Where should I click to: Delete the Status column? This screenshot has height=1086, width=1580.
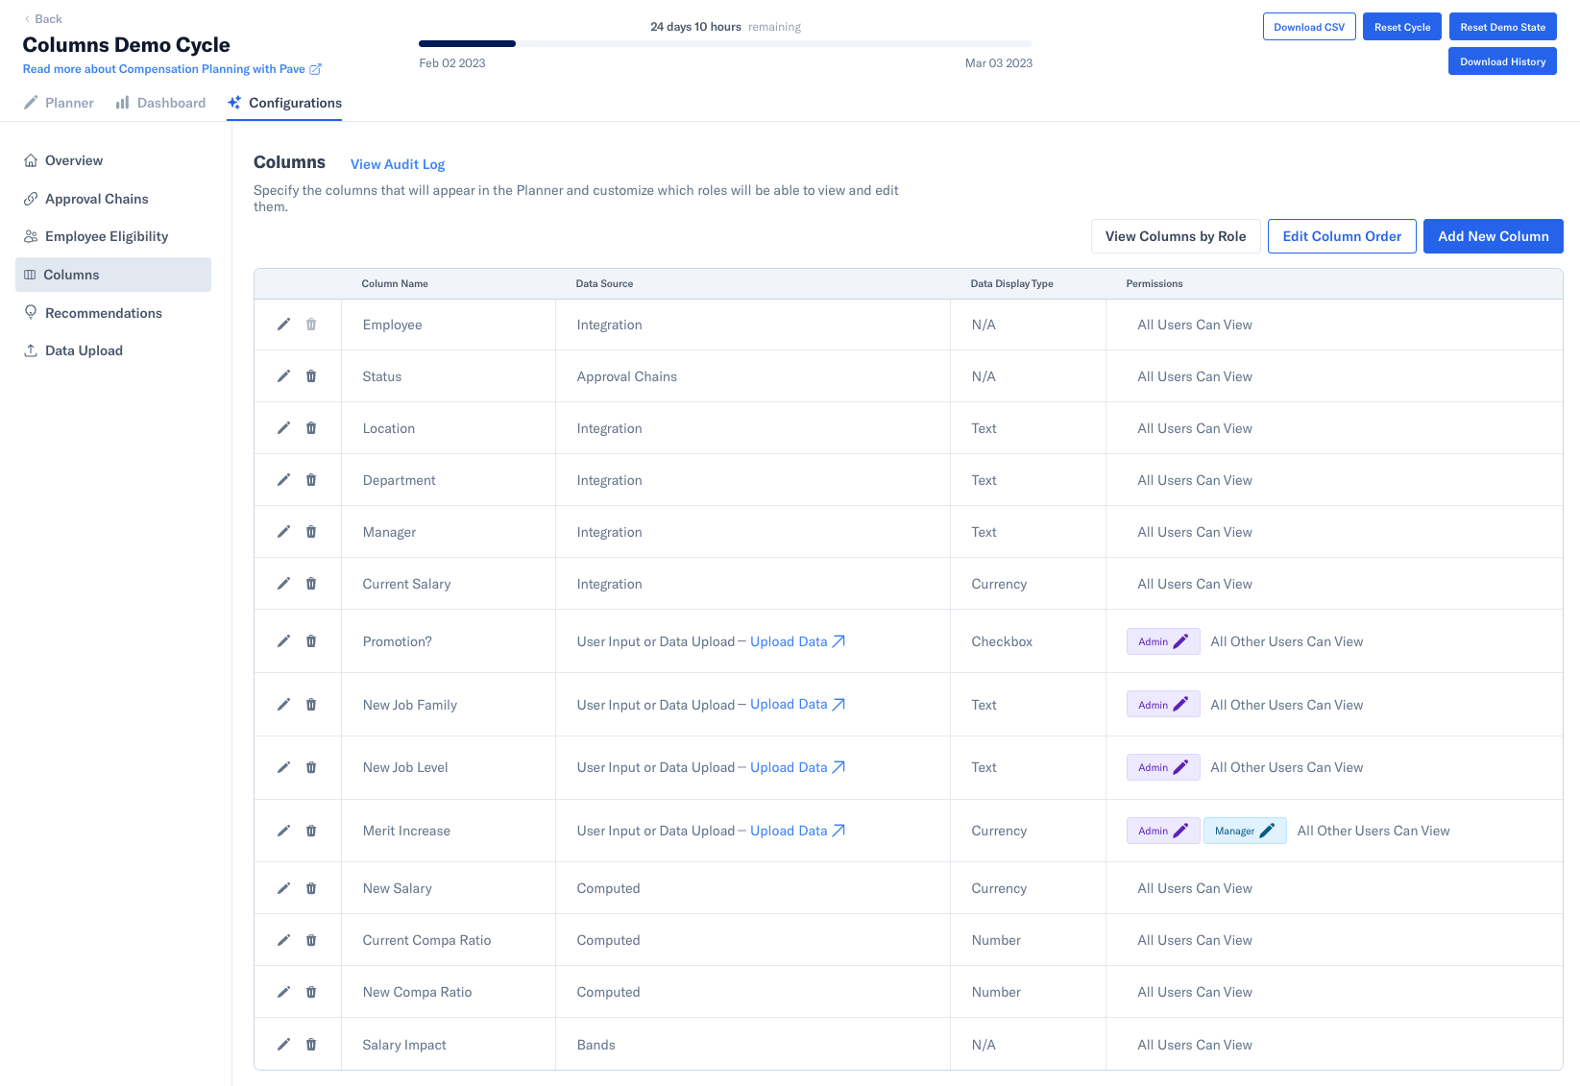click(x=310, y=375)
